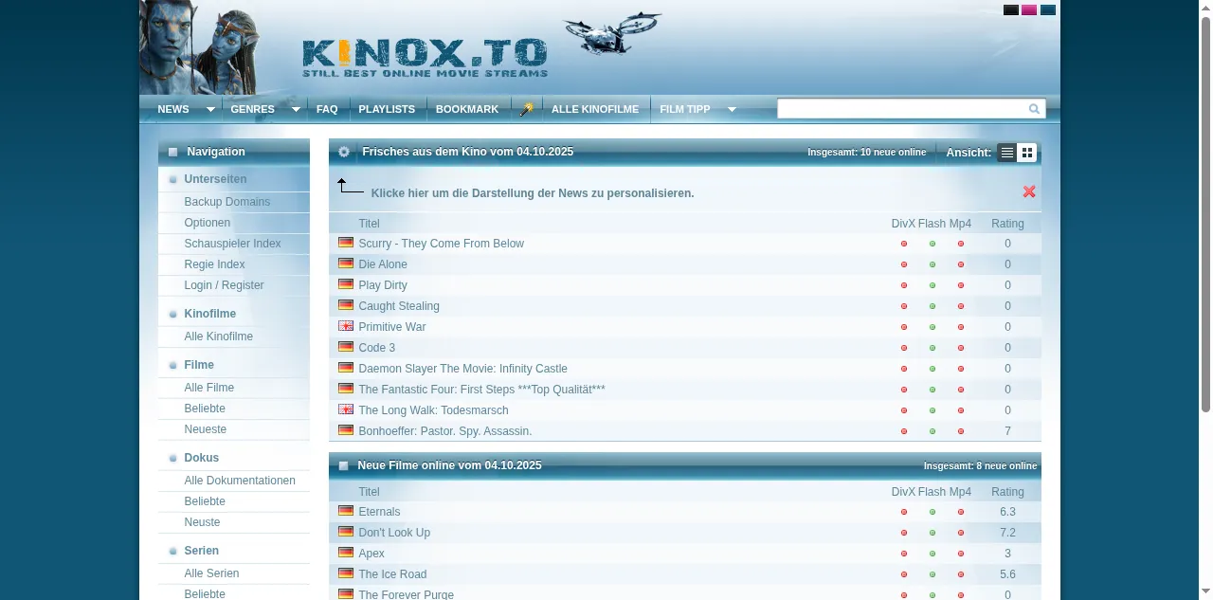This screenshot has height=600, width=1213.
Task: Click personalization hint text link
Action: [x=533, y=193]
